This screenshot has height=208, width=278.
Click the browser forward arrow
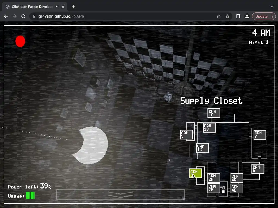pyautogui.click(x=15, y=16)
